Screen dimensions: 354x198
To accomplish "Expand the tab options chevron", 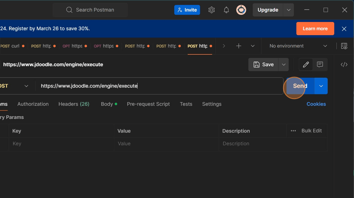I will [253, 46].
